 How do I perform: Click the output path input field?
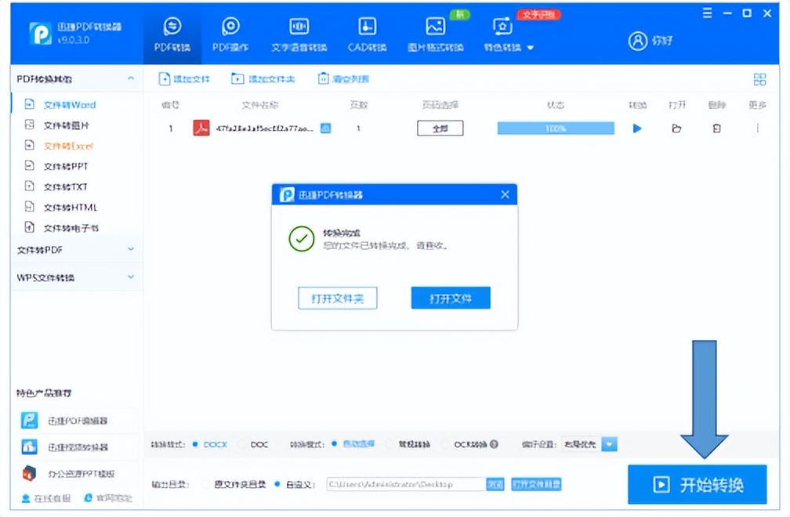(x=406, y=484)
